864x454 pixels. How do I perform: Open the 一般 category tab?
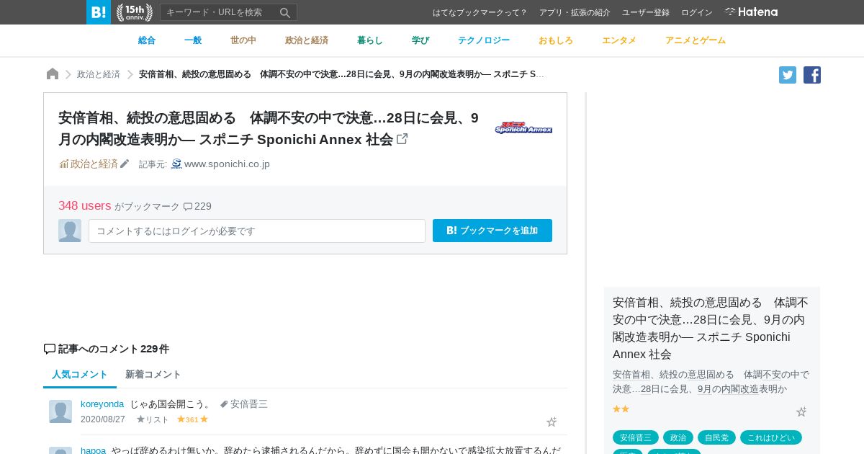(193, 40)
